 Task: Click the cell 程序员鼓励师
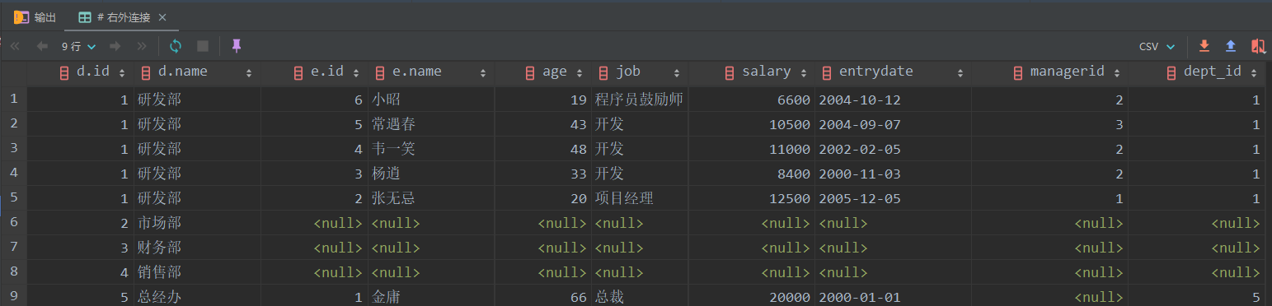(640, 100)
